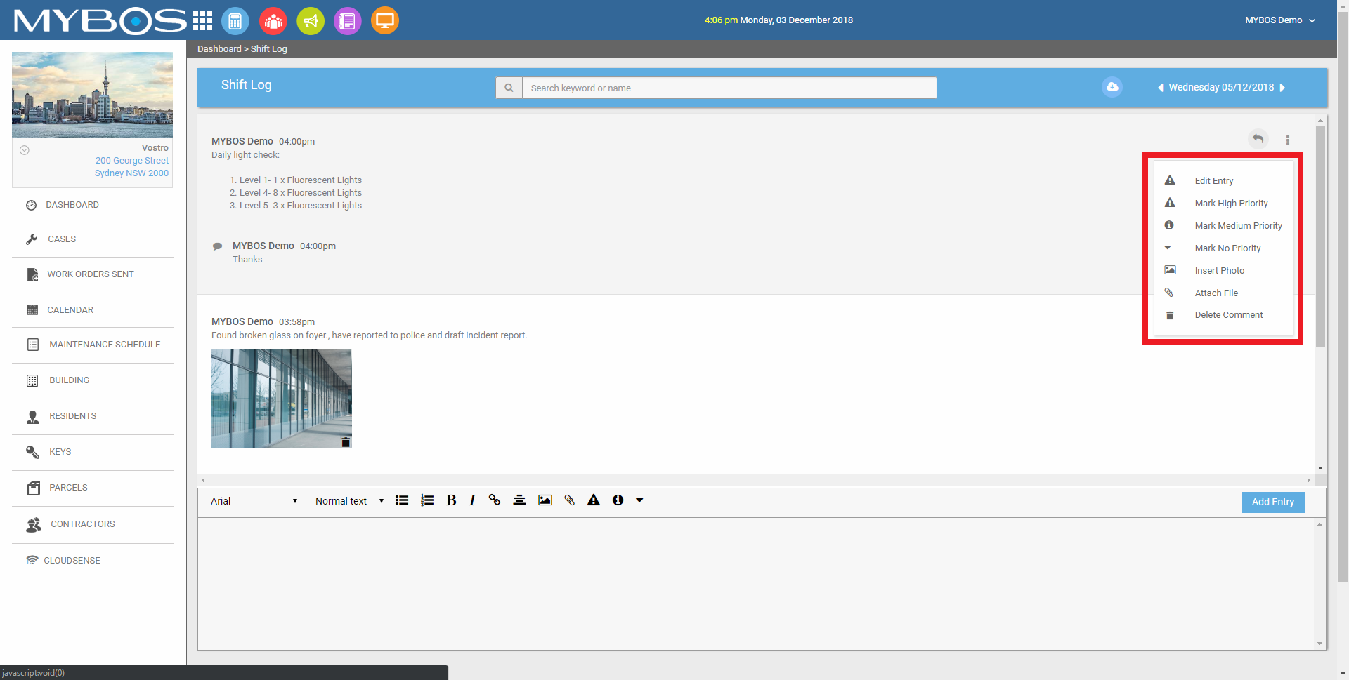Viewport: 1349px width, 680px height.
Task: Insert image using editor toolbar icon
Action: 545,500
